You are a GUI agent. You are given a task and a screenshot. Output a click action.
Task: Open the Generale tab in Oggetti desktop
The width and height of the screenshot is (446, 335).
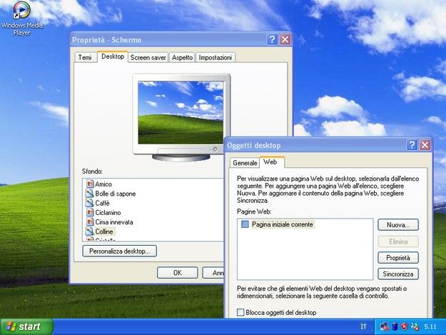click(x=245, y=163)
